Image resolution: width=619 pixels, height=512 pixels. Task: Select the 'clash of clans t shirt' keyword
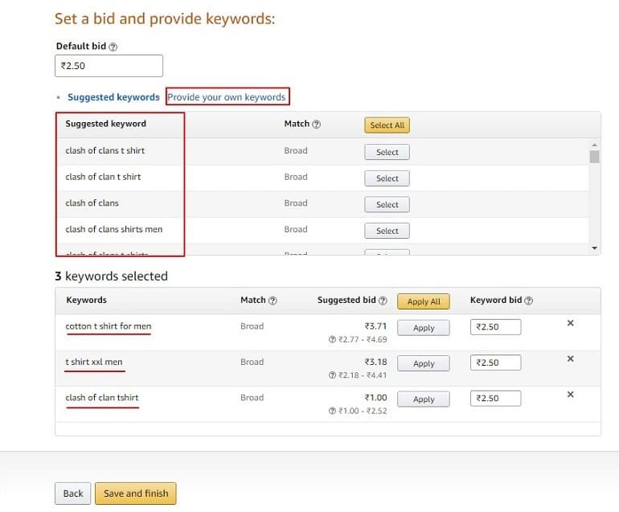pyautogui.click(x=387, y=152)
